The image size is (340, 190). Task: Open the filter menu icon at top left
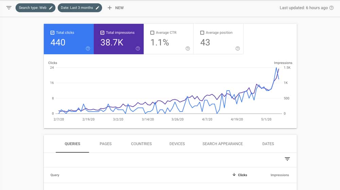point(9,8)
